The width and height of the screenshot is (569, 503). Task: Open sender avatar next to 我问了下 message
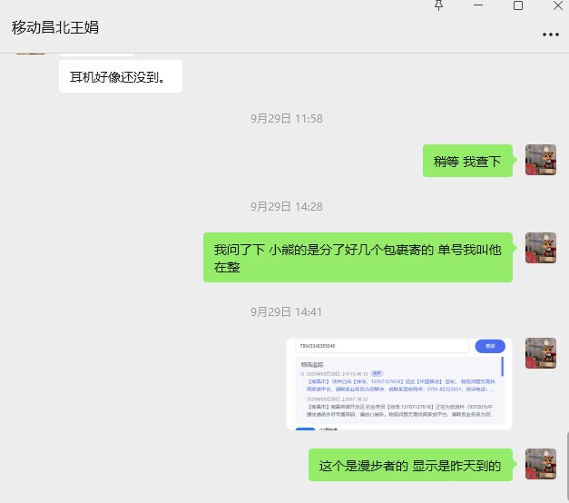541,247
